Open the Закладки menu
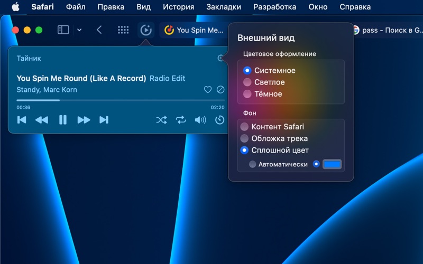Image resolution: width=423 pixels, height=264 pixels. click(224, 7)
